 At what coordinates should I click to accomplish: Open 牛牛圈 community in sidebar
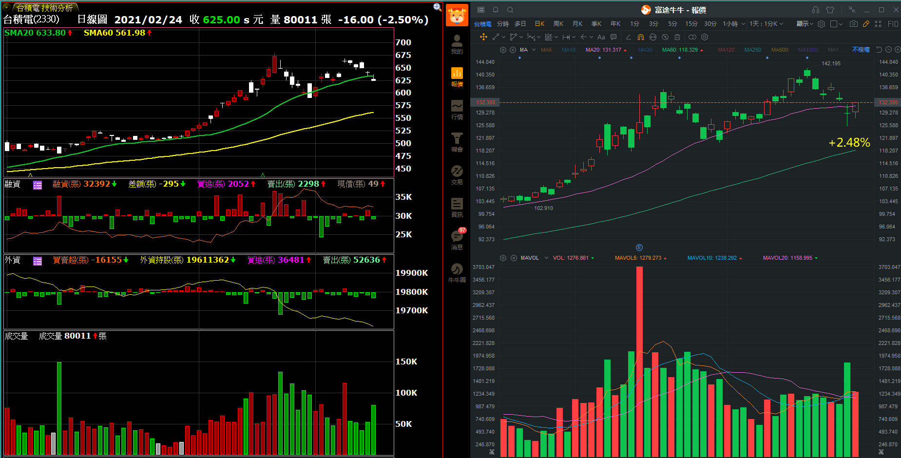pyautogui.click(x=457, y=273)
